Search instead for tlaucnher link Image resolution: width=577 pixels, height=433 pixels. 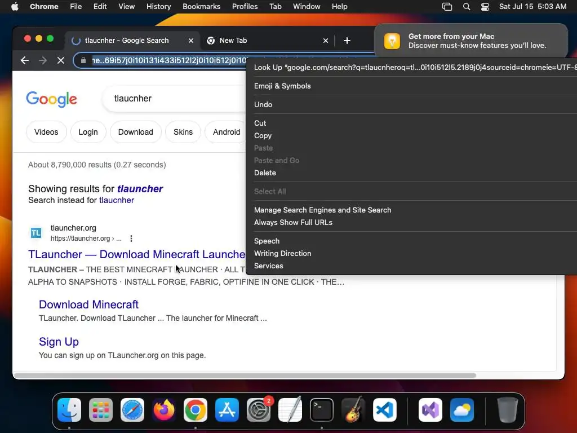116,200
